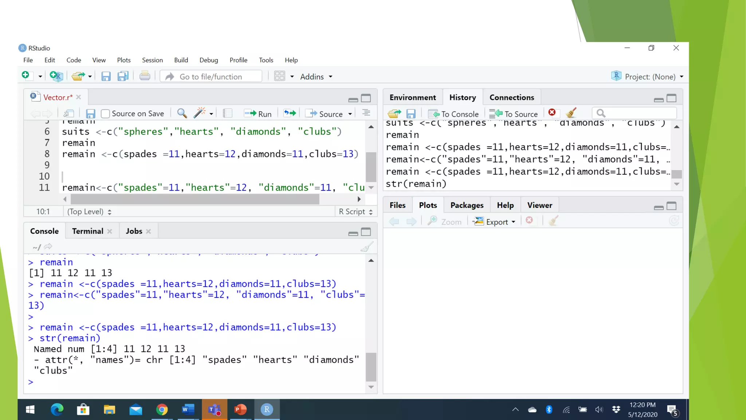Viewport: 746px width, 420px height.
Task: Switch to the Packages tab
Action: point(467,205)
